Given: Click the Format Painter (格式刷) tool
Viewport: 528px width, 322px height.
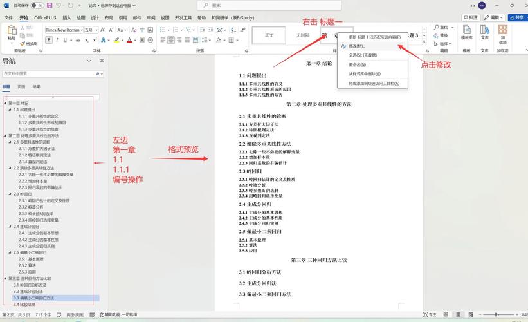Looking at the screenshot, I should 29,44.
